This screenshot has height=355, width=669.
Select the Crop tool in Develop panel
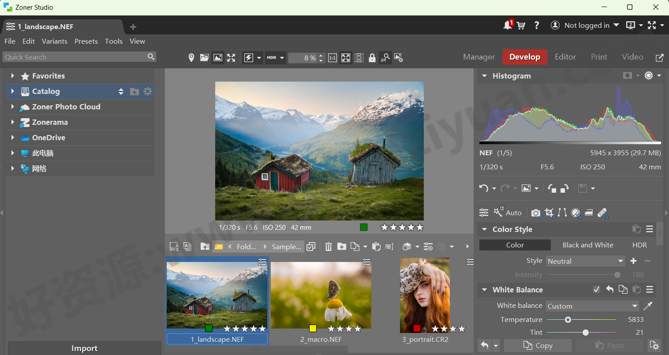pos(549,213)
